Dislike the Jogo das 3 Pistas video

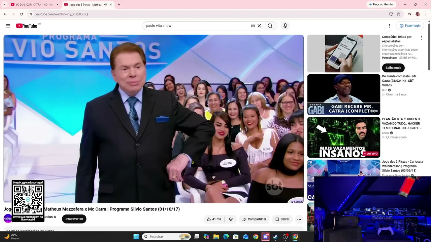tap(231, 219)
